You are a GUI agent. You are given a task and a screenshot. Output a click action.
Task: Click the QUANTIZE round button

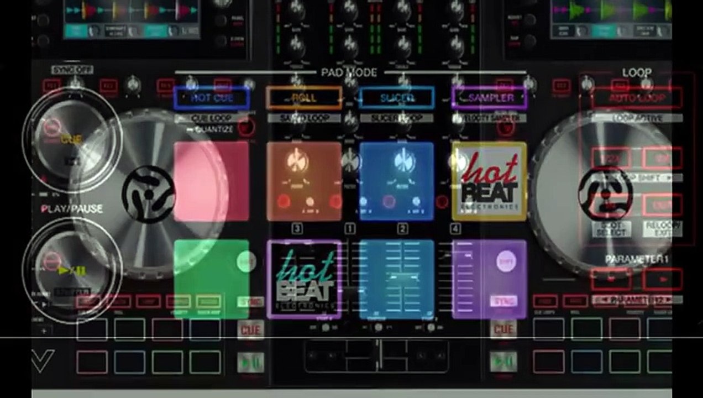pyautogui.click(x=246, y=128)
